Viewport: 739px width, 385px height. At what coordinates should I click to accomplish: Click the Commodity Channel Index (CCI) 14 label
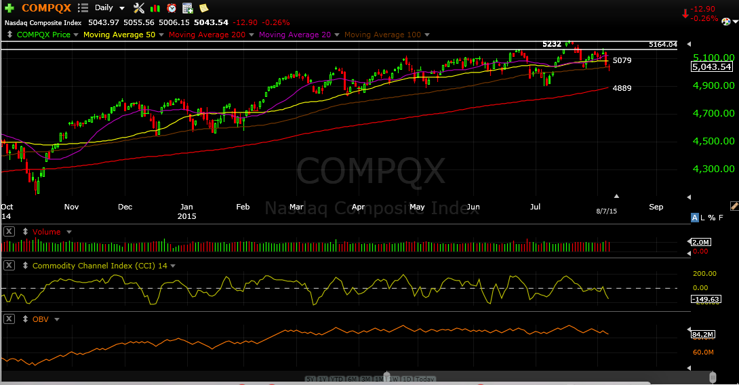tap(100, 266)
